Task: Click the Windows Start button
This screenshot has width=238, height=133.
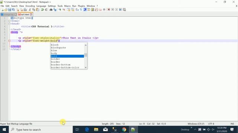Action: [x=4, y=130]
